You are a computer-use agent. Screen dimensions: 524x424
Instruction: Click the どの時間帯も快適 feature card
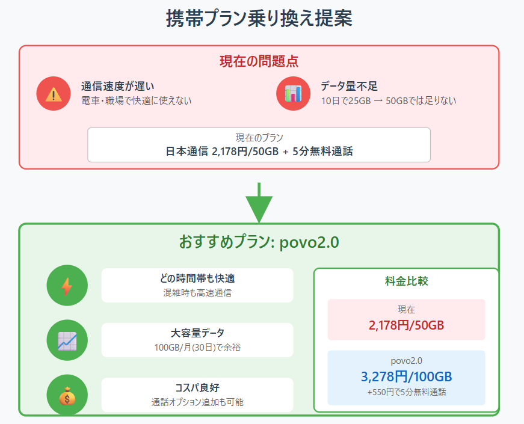click(198, 285)
